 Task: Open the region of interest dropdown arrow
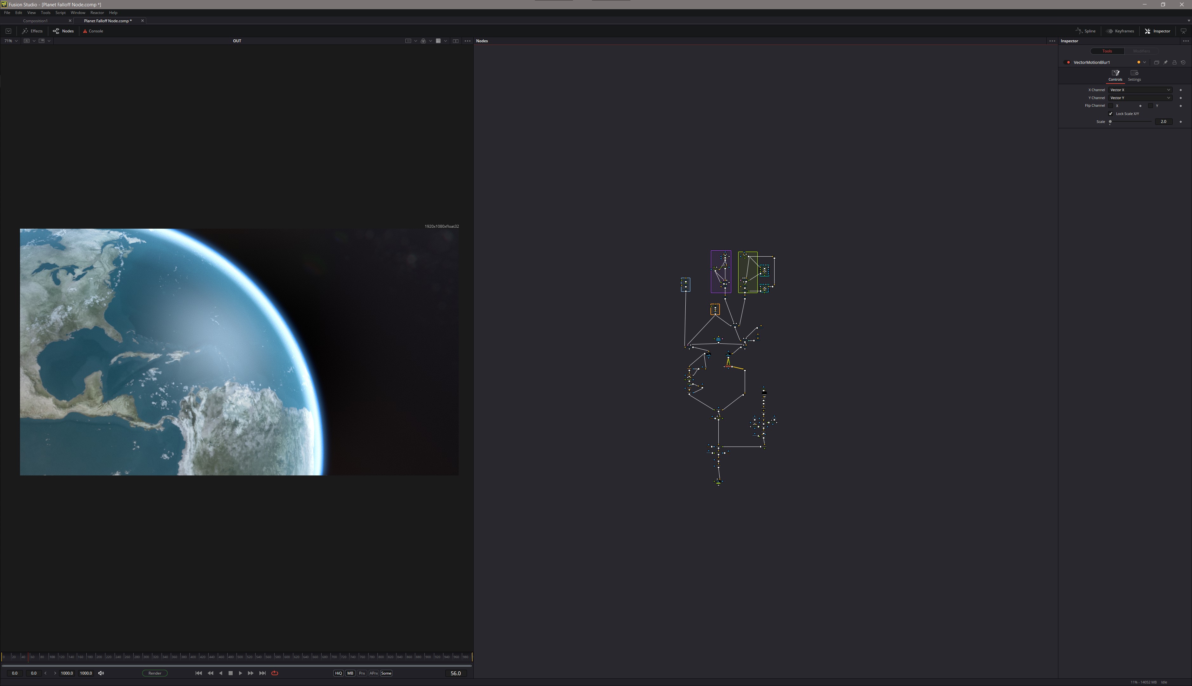tap(415, 41)
